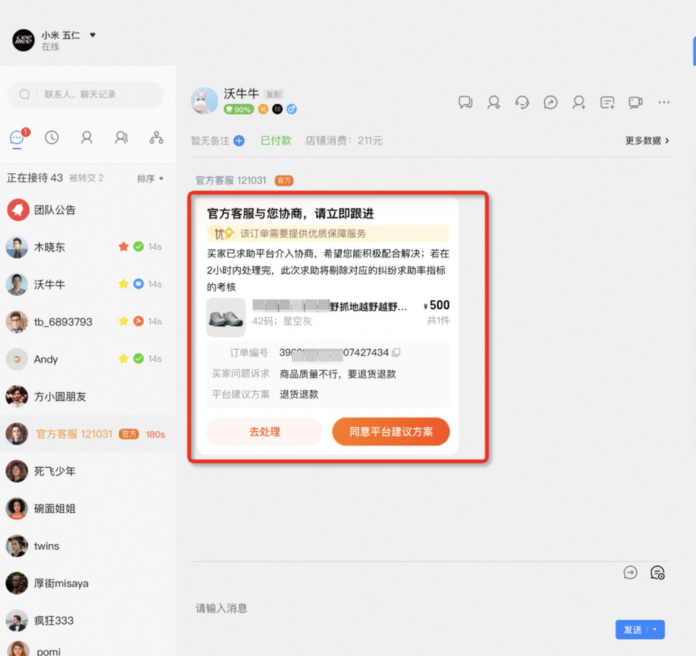The width and height of the screenshot is (696, 656).
Task: Open the group contacts icon
Action: pyautogui.click(x=121, y=137)
